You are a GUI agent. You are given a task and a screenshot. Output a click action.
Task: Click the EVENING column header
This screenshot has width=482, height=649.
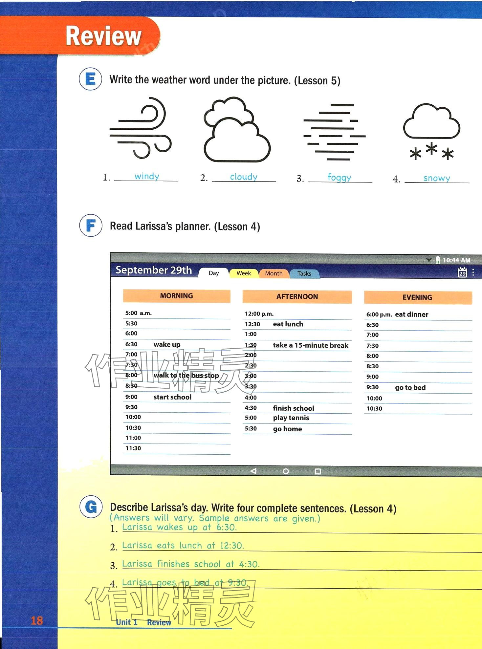coord(417,297)
